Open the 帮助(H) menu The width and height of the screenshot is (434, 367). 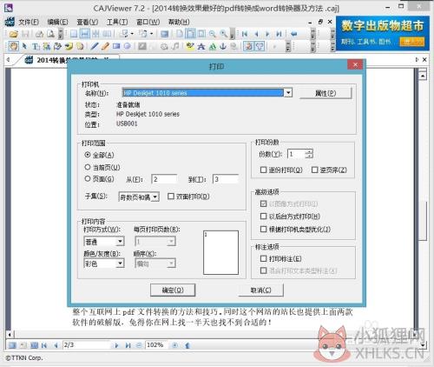[179, 22]
